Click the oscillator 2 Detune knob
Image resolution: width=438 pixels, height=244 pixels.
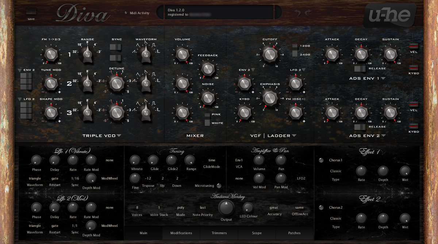click(x=116, y=83)
